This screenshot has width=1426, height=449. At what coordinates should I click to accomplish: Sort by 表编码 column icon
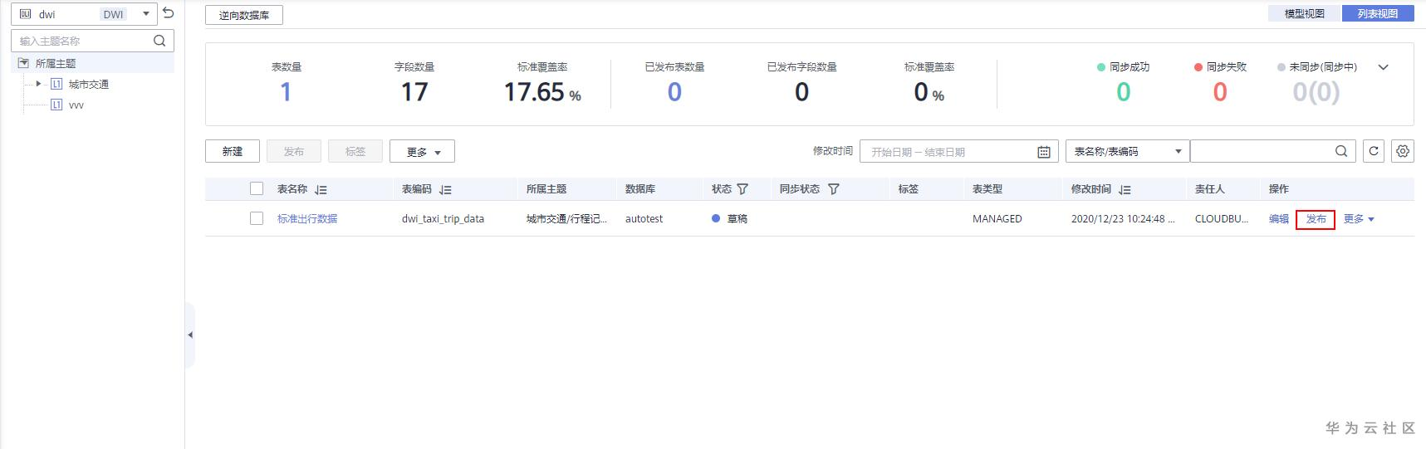click(x=445, y=190)
